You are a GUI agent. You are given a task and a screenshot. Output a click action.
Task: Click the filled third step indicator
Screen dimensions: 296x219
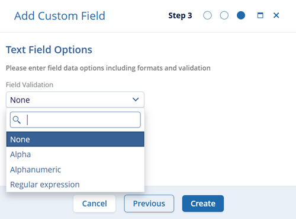coord(241,15)
